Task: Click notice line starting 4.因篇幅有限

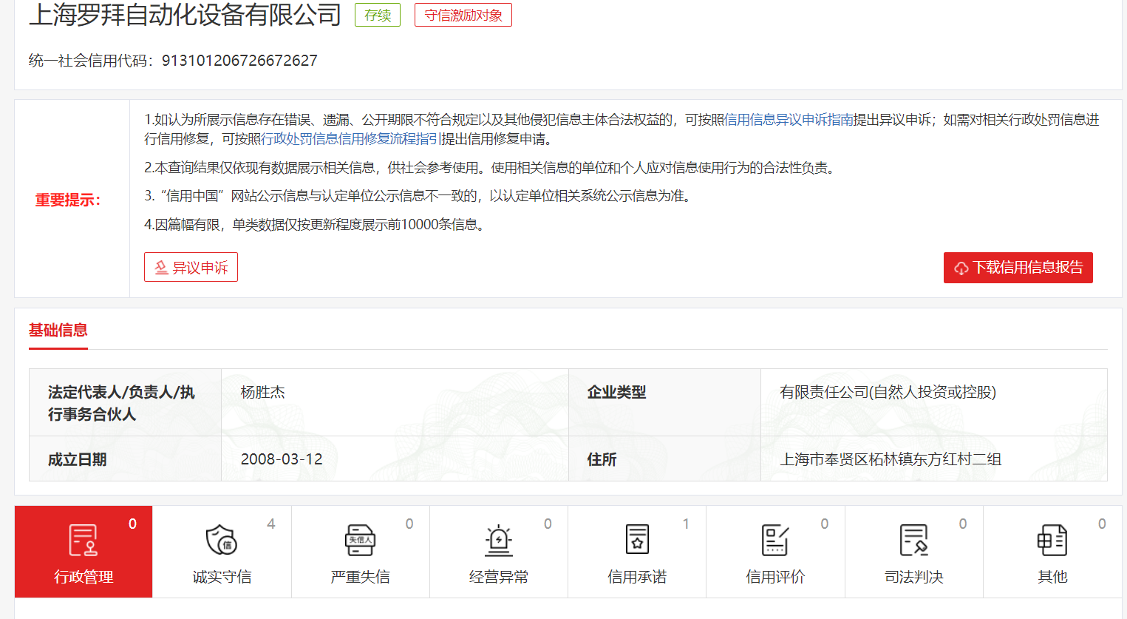Action: 317,224
